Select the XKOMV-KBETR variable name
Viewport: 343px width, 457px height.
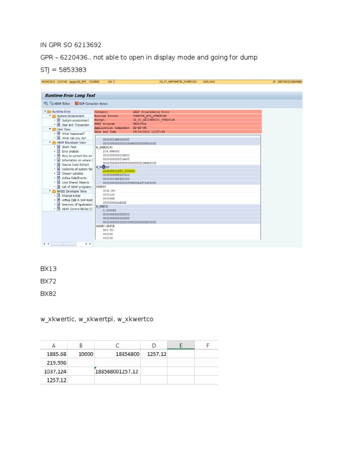(x=105, y=226)
